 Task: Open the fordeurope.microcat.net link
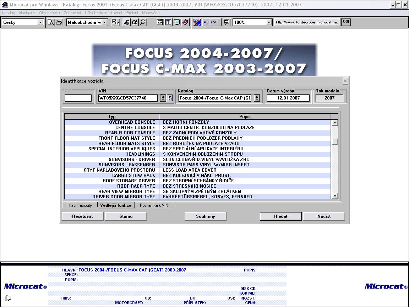coord(307,22)
